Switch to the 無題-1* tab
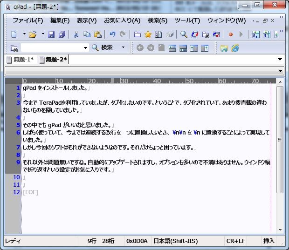This screenshot has width=289, height=250. pos(20,60)
